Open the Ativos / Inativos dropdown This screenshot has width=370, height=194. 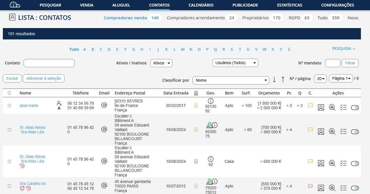[161, 63]
